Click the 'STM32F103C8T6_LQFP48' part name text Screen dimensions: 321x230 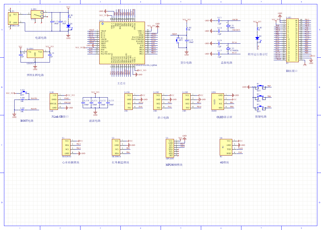click(x=146, y=65)
